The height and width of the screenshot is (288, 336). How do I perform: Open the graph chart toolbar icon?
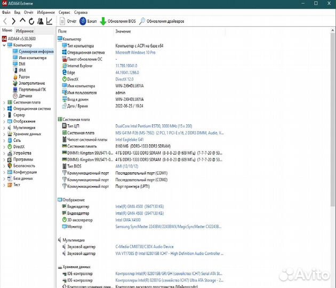[x=49, y=21]
